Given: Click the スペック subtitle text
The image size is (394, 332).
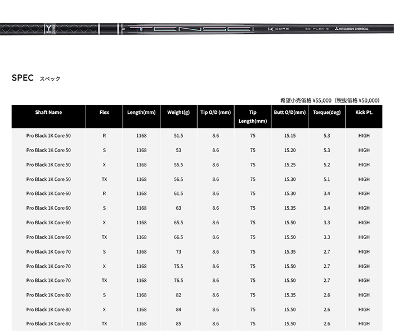Looking at the screenshot, I should coord(50,79).
